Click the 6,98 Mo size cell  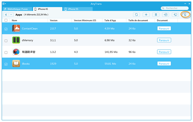pyautogui.click(x=110, y=40)
